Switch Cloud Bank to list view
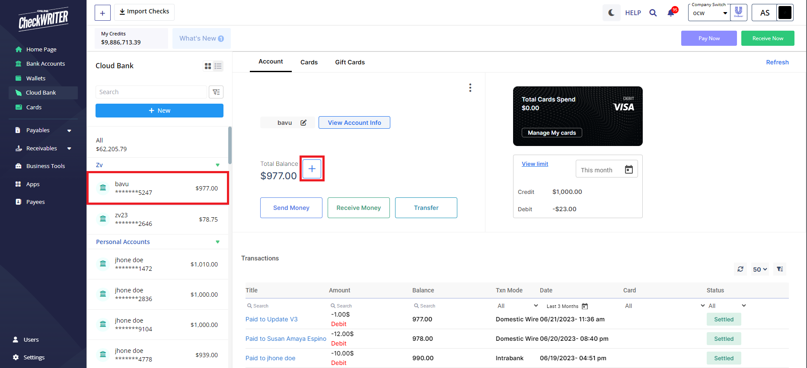807x368 pixels. tap(218, 66)
